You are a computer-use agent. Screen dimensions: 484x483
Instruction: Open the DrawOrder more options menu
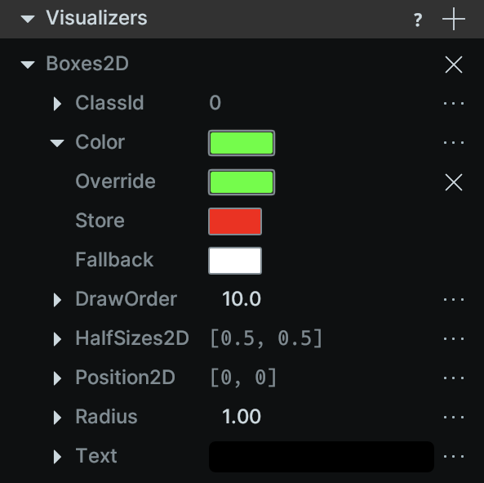click(454, 299)
